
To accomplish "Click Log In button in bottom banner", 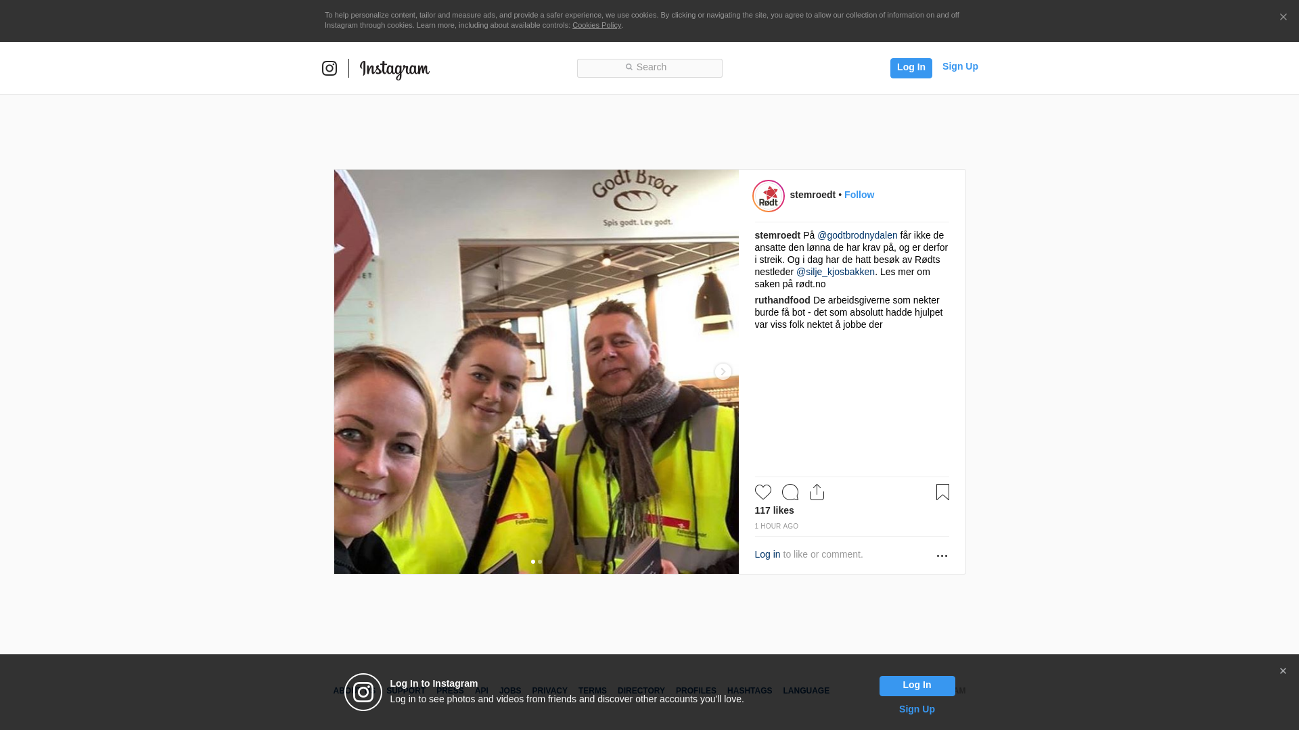I will [917, 686].
